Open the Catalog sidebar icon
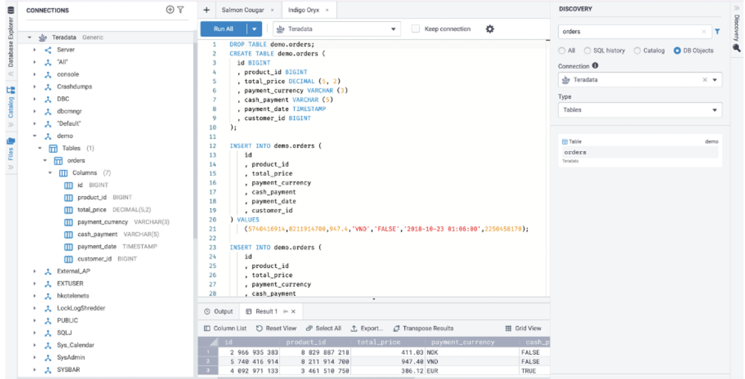 (10, 89)
